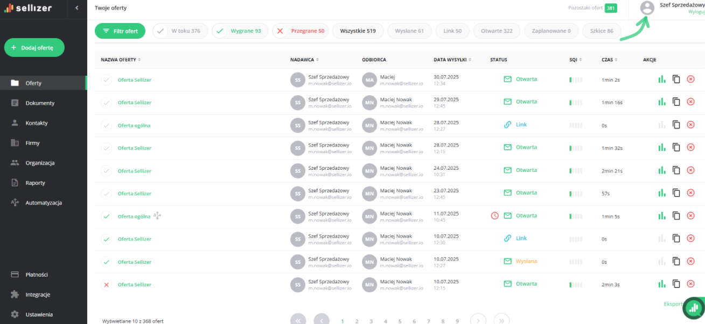Open Raporty in the sidebar
This screenshot has height=324, width=705.
[x=35, y=183]
